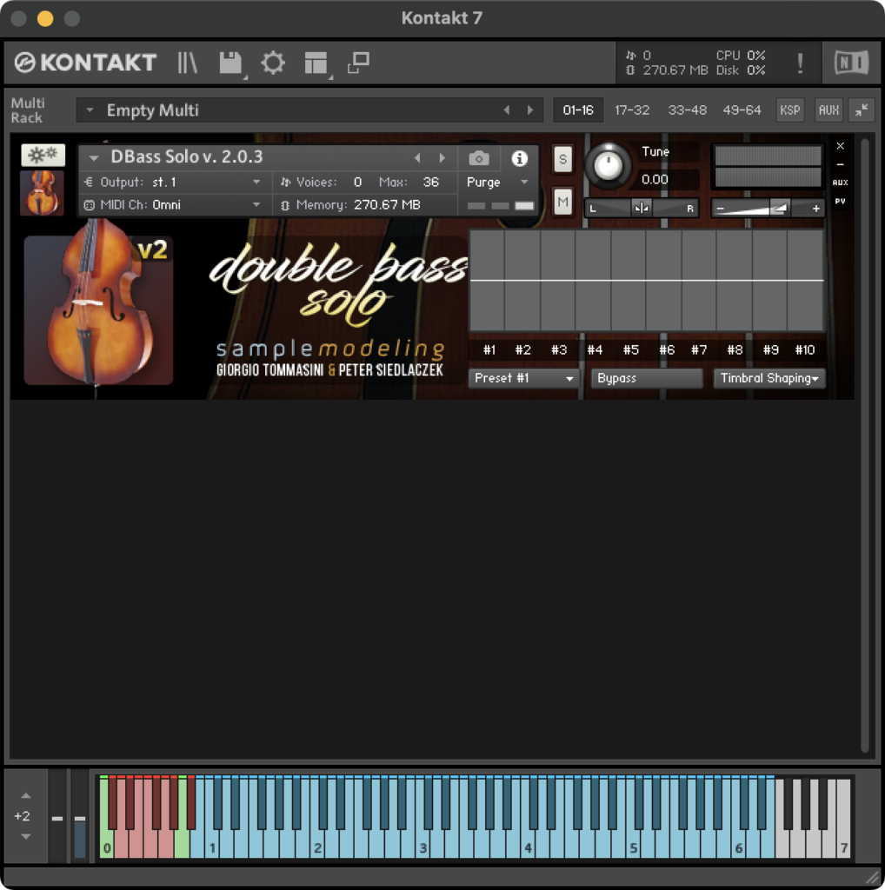Click the timbral shaping EQ graph
The height and width of the screenshot is (890, 885).
click(647, 281)
